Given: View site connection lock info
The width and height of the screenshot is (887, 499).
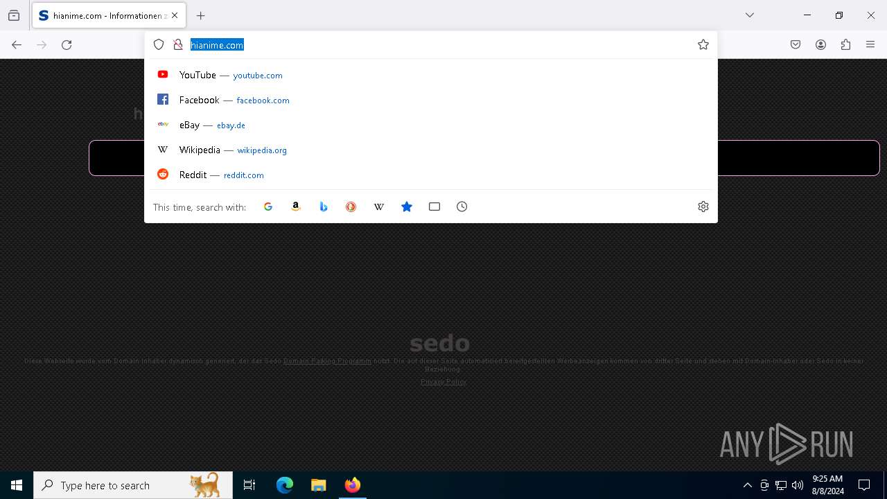Looking at the screenshot, I should (178, 45).
